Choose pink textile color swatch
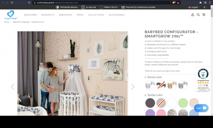This screenshot has width=213, height=128. point(161,112)
